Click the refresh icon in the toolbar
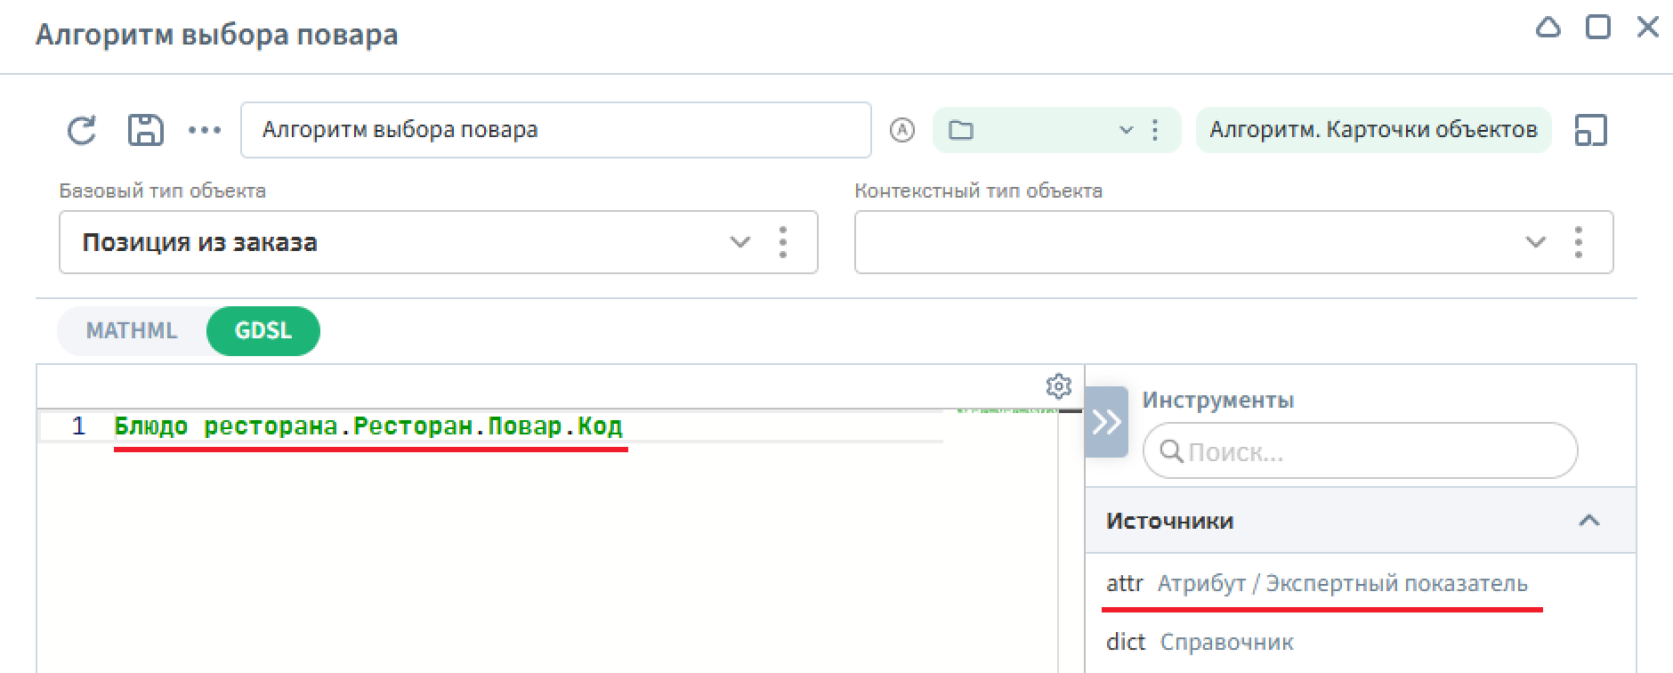 (82, 131)
